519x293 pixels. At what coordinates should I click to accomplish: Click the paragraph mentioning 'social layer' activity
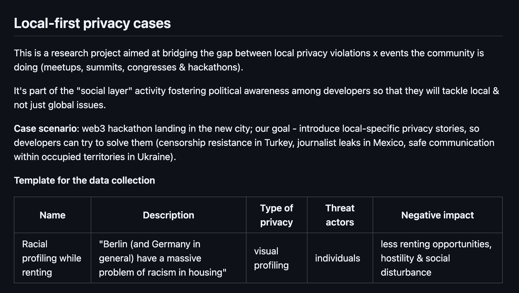[256, 98]
